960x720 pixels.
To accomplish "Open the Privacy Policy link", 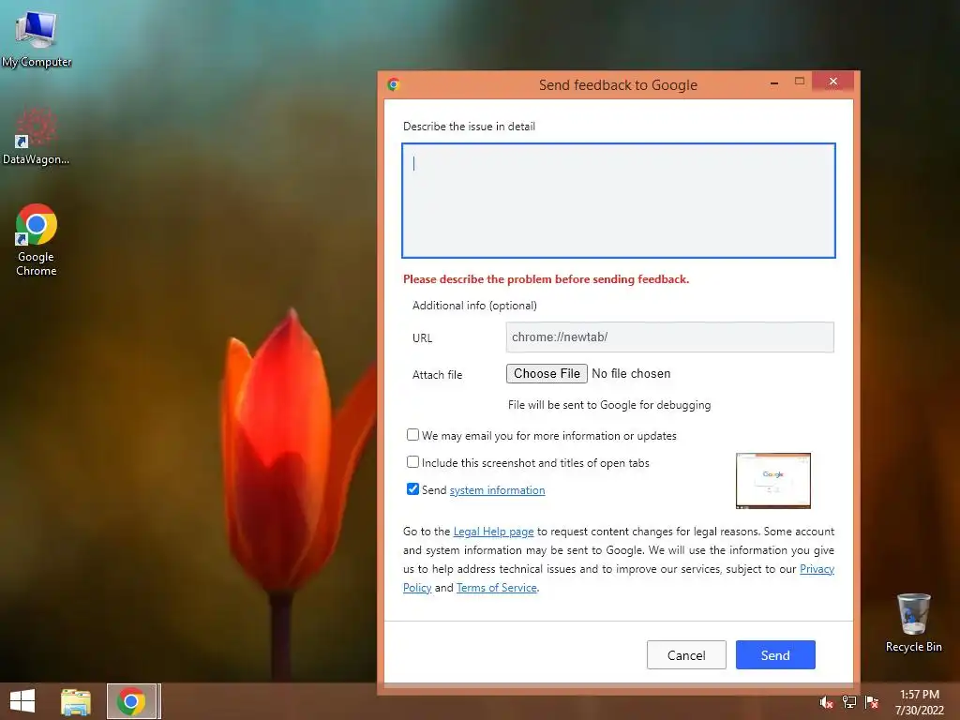I will 817,569.
